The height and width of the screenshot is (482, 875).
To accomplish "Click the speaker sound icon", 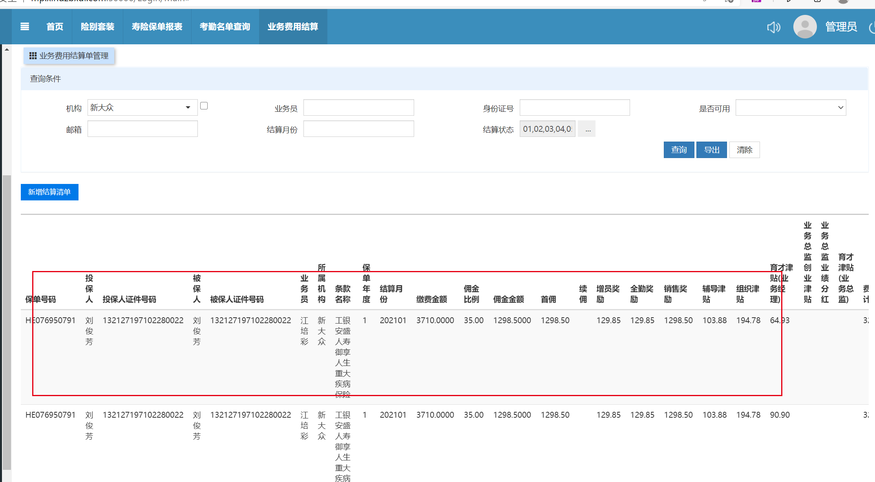I will 774,27.
